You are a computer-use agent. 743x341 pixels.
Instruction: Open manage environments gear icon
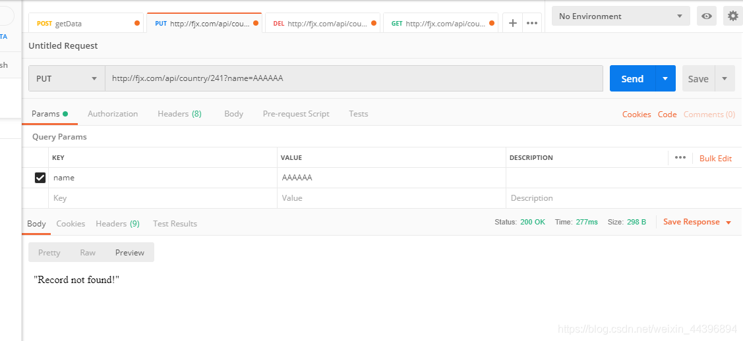733,16
